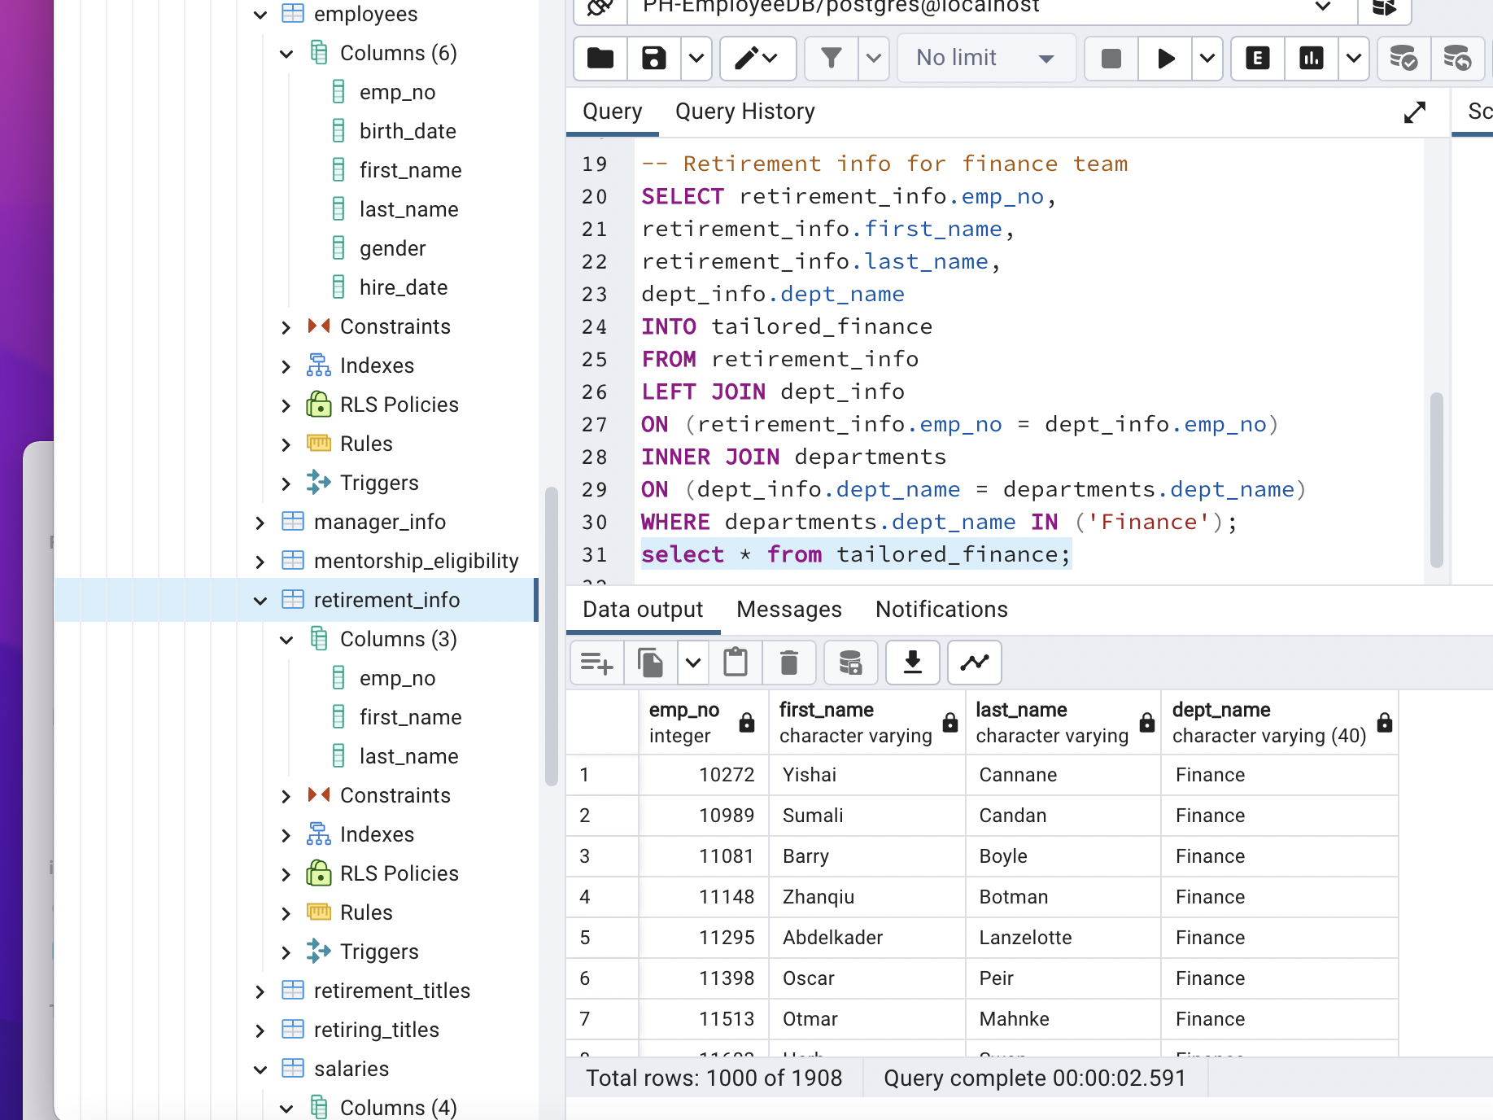The width and height of the screenshot is (1493, 1120).
Task: Open the Explain plan icon
Action: point(1256,58)
